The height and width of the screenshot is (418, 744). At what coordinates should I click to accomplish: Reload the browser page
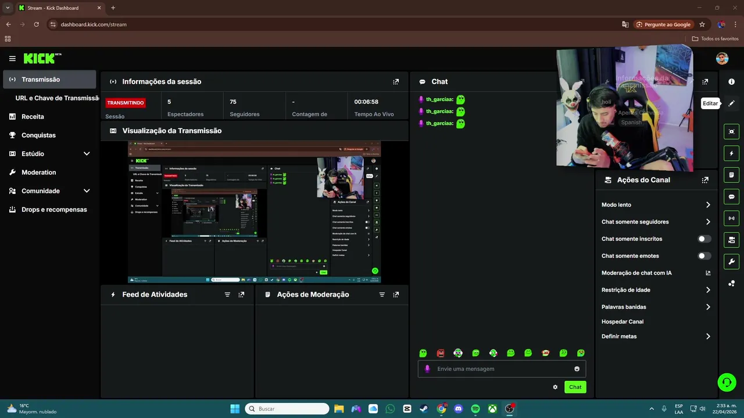pyautogui.click(x=36, y=24)
